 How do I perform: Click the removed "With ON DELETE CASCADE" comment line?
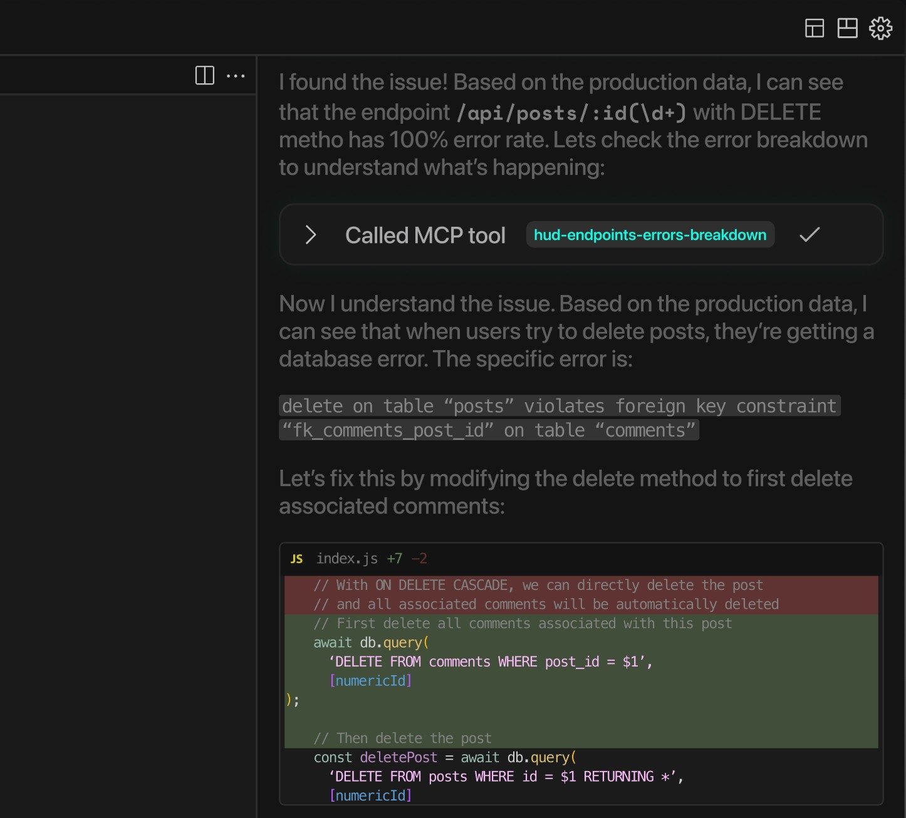coord(538,585)
